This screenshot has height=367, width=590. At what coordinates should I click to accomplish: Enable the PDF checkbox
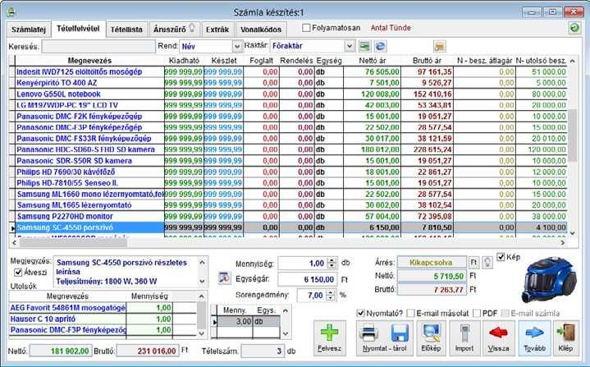coord(477,313)
